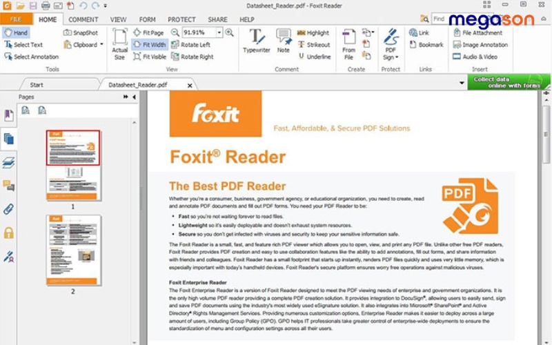This screenshot has width=552, height=345.
Task: Add a Bookmark
Action: tap(426, 45)
